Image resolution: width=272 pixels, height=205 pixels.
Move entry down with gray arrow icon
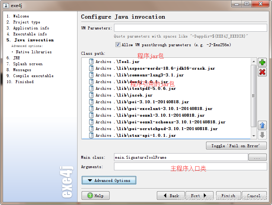pyautogui.click(x=262, y=135)
